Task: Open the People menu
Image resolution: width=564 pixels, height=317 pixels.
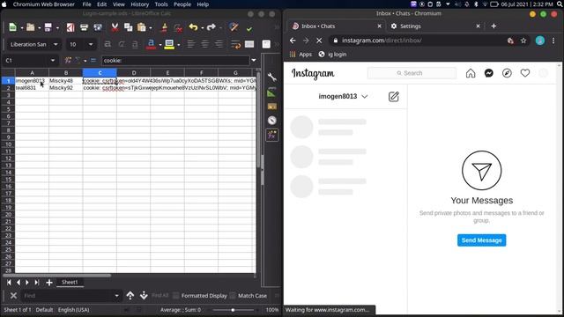Action: (182, 4)
